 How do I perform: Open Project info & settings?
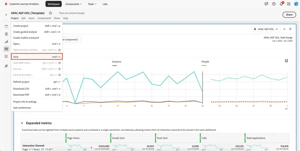[x=37, y=102]
